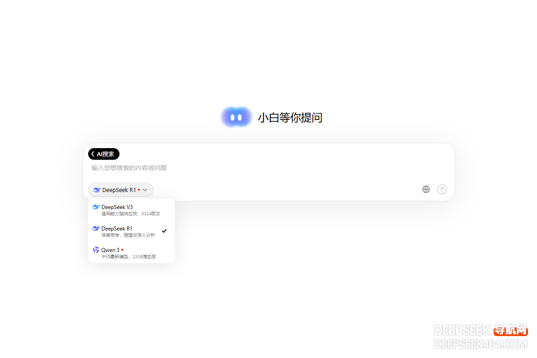Select the DeepSeek V3 model option
This screenshot has width=537, height=358.
(x=132, y=210)
